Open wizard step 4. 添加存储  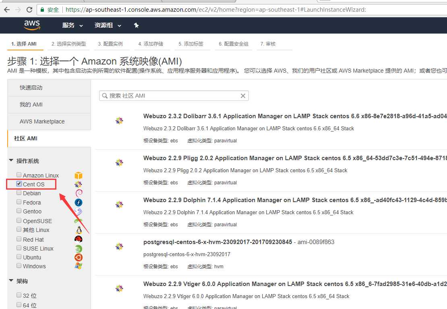click(x=151, y=44)
